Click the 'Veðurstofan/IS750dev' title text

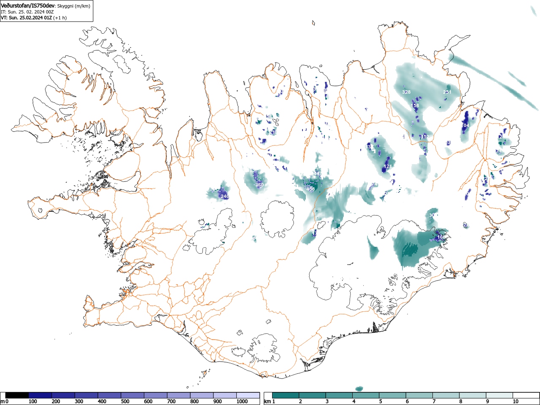pyautogui.click(x=28, y=5)
